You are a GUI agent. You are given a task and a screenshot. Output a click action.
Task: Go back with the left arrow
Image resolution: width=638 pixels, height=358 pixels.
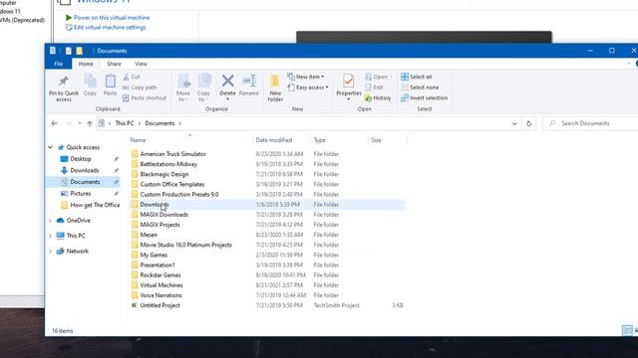[54, 123]
